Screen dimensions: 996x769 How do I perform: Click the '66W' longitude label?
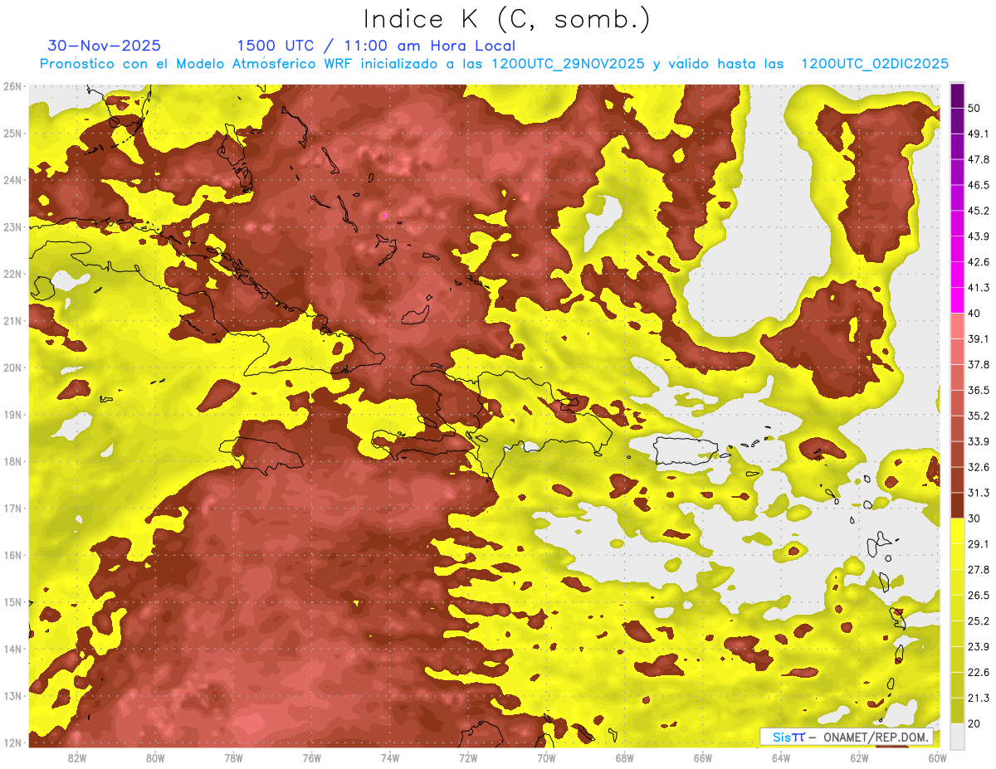coord(703,758)
